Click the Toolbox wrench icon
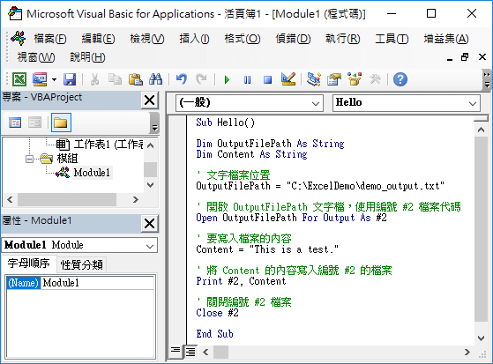This screenshot has height=364, width=493. tap(375, 79)
